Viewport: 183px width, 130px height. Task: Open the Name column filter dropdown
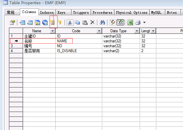click(x=52, y=31)
